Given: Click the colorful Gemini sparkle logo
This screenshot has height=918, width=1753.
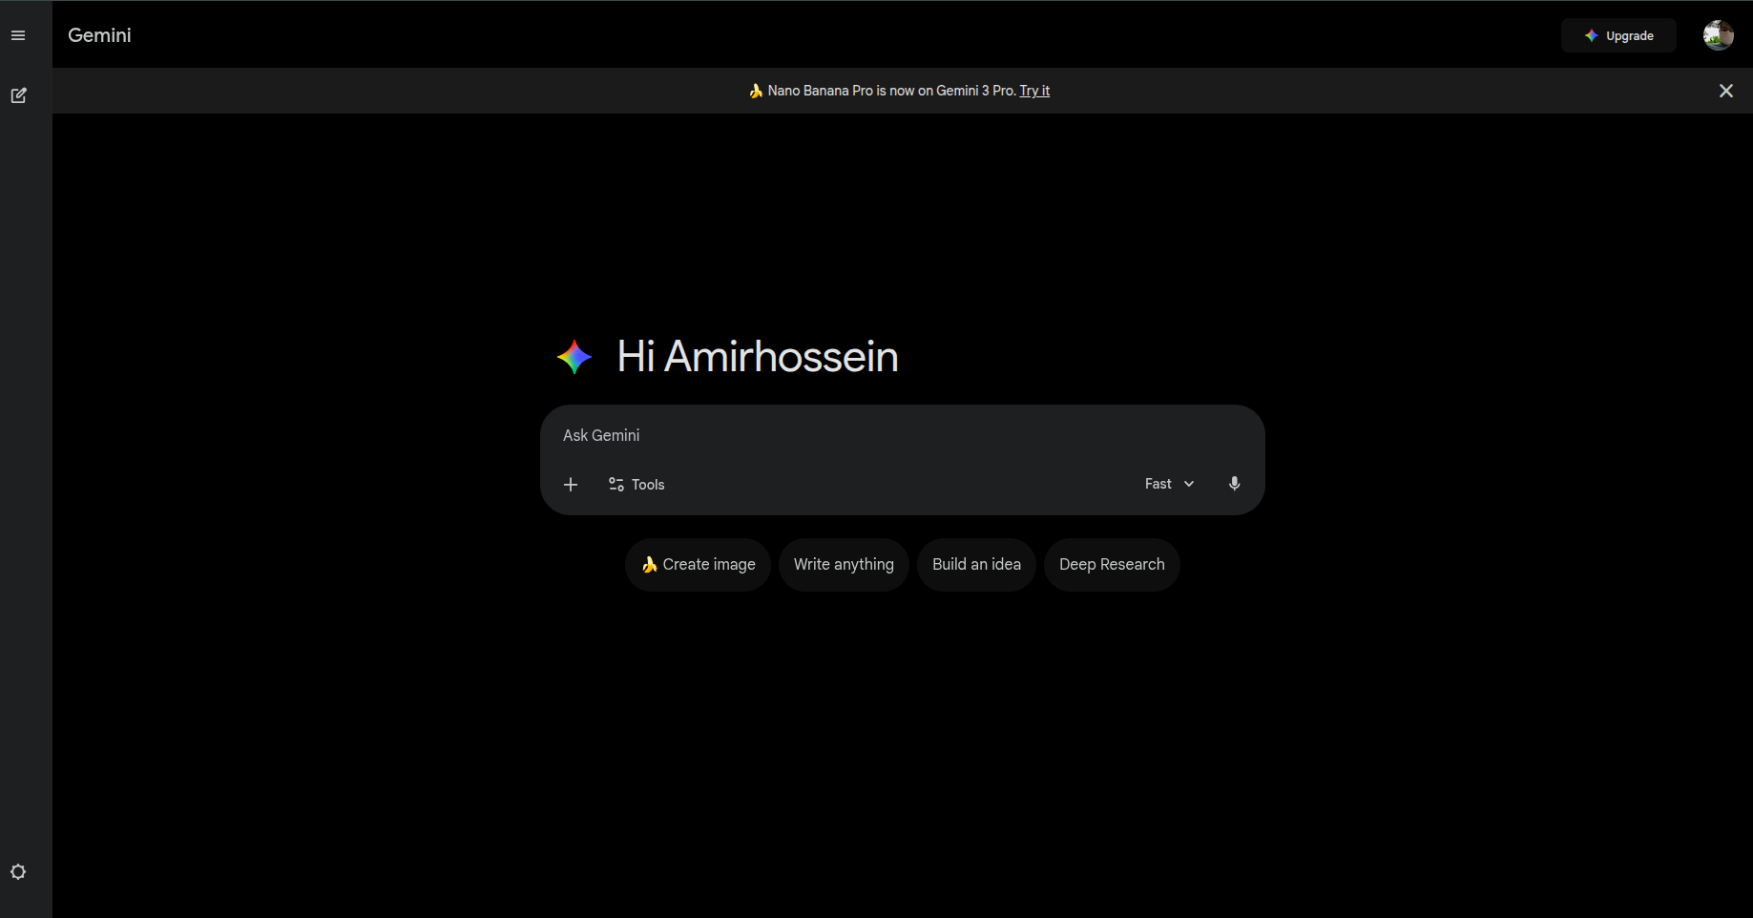Looking at the screenshot, I should coord(574,357).
